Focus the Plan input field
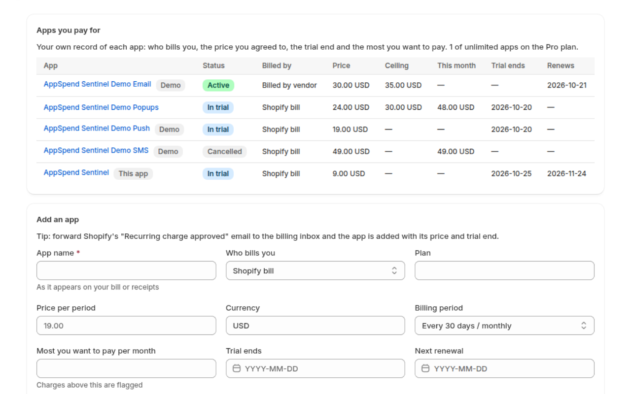 (504, 271)
